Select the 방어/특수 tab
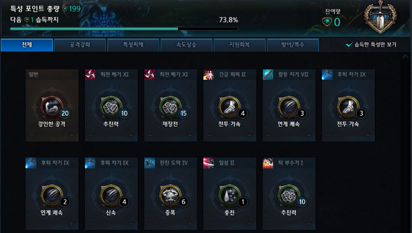 coord(293,45)
